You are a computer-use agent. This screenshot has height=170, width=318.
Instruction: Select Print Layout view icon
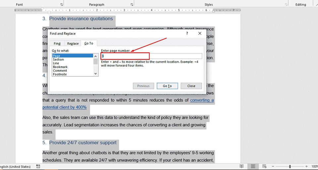253,166
